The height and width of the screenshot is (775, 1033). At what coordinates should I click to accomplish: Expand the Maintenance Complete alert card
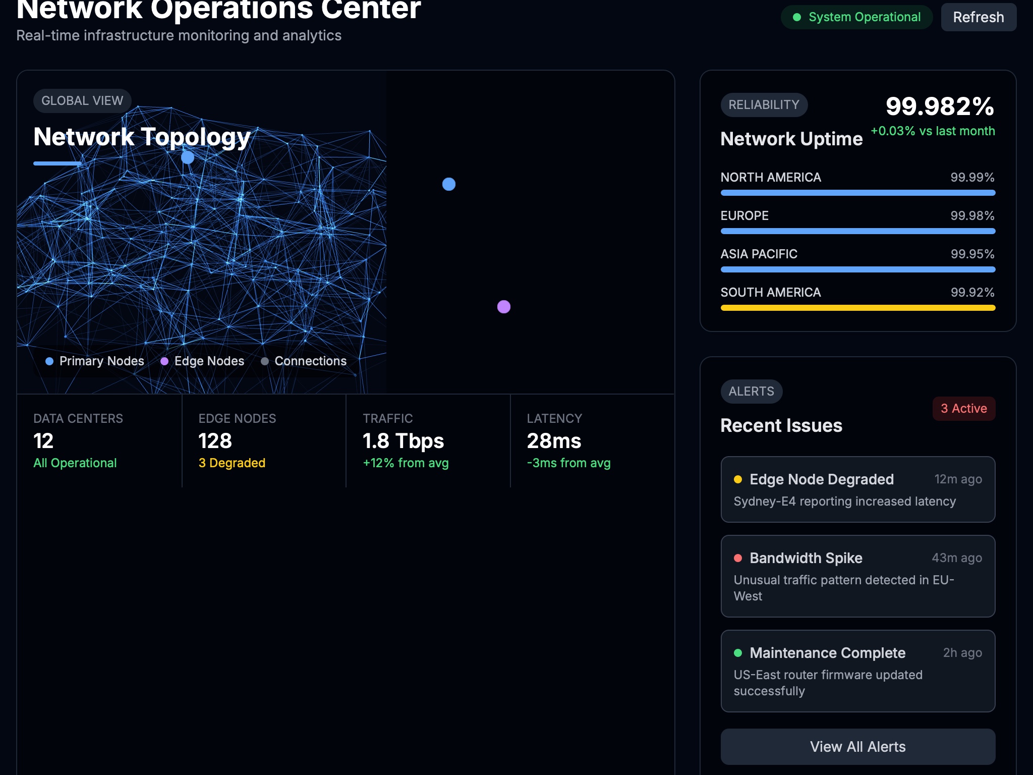(858, 671)
